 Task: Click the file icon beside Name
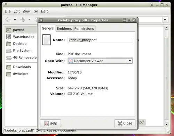tap(46, 40)
